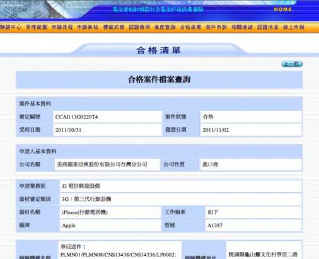319x259 pixels.
Task: Click the issue date 2011/11/02 cell
Action: [251, 130]
